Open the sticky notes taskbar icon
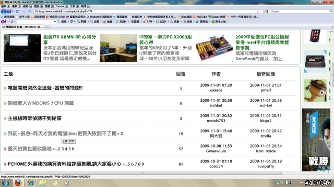 tap(54, 183)
